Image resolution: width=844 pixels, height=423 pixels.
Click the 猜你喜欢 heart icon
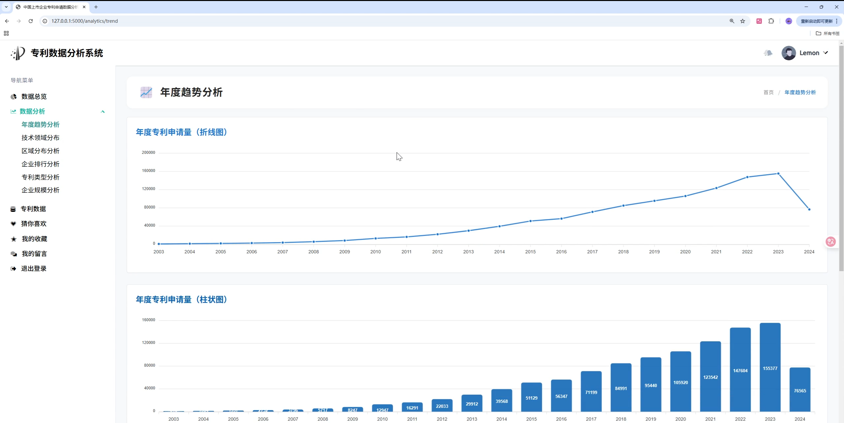[x=13, y=224]
